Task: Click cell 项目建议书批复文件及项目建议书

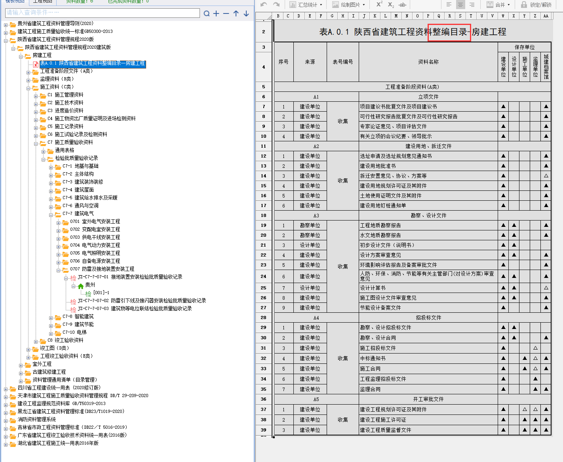Action: click(428, 106)
